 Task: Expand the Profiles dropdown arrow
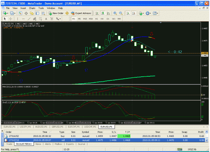[15, 13]
